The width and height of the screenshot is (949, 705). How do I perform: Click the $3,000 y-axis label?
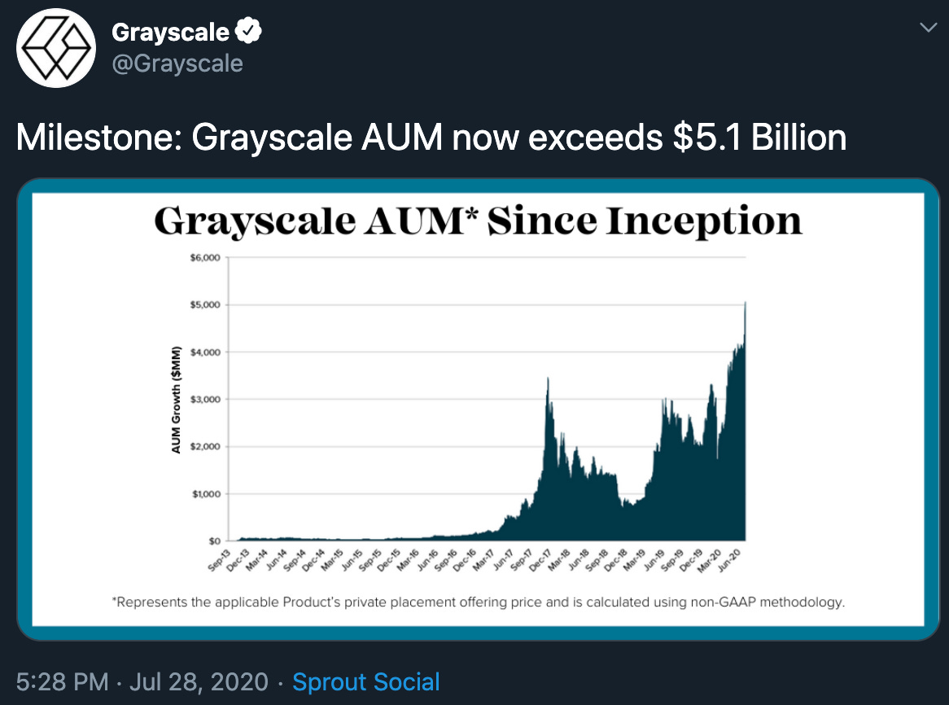(205, 400)
